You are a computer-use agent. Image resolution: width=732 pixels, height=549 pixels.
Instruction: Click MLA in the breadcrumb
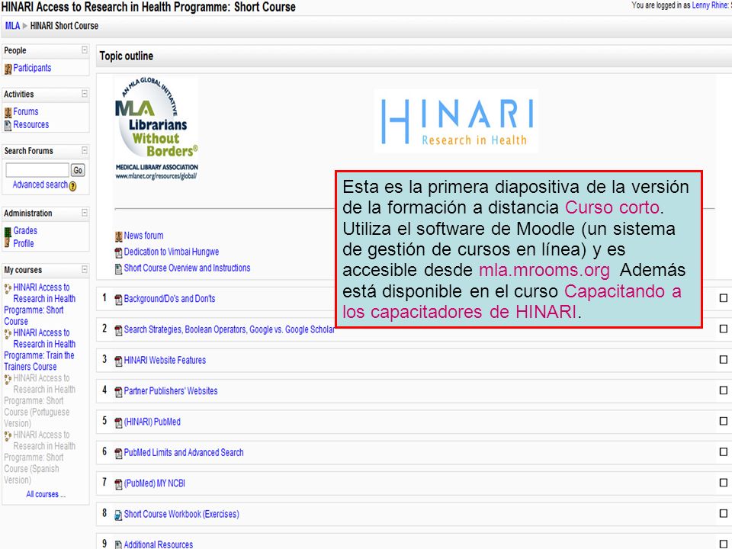click(x=13, y=26)
